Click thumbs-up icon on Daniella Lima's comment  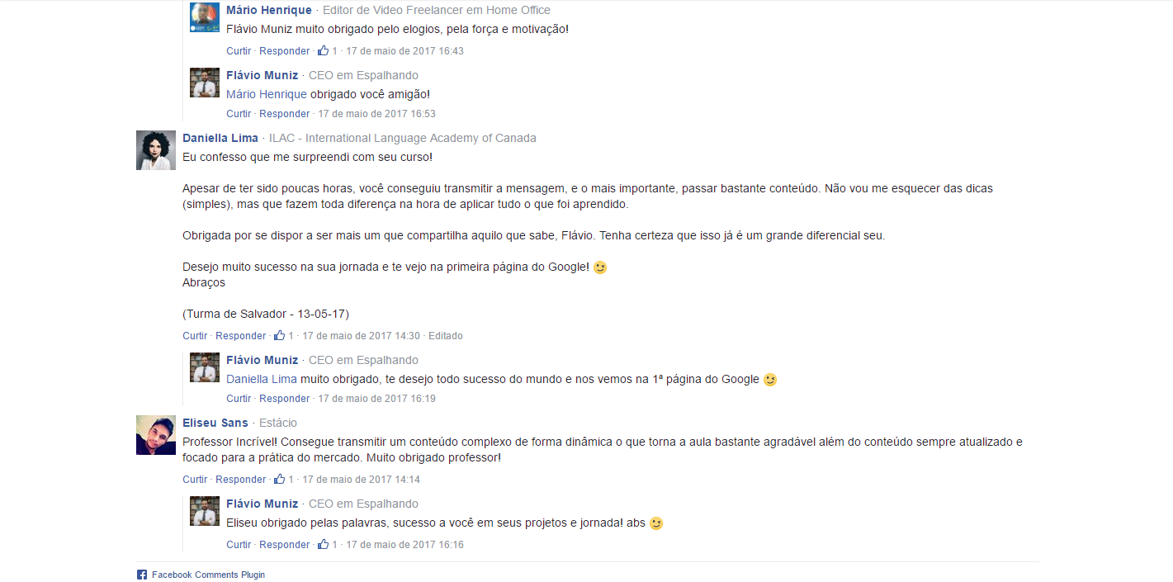[280, 335]
